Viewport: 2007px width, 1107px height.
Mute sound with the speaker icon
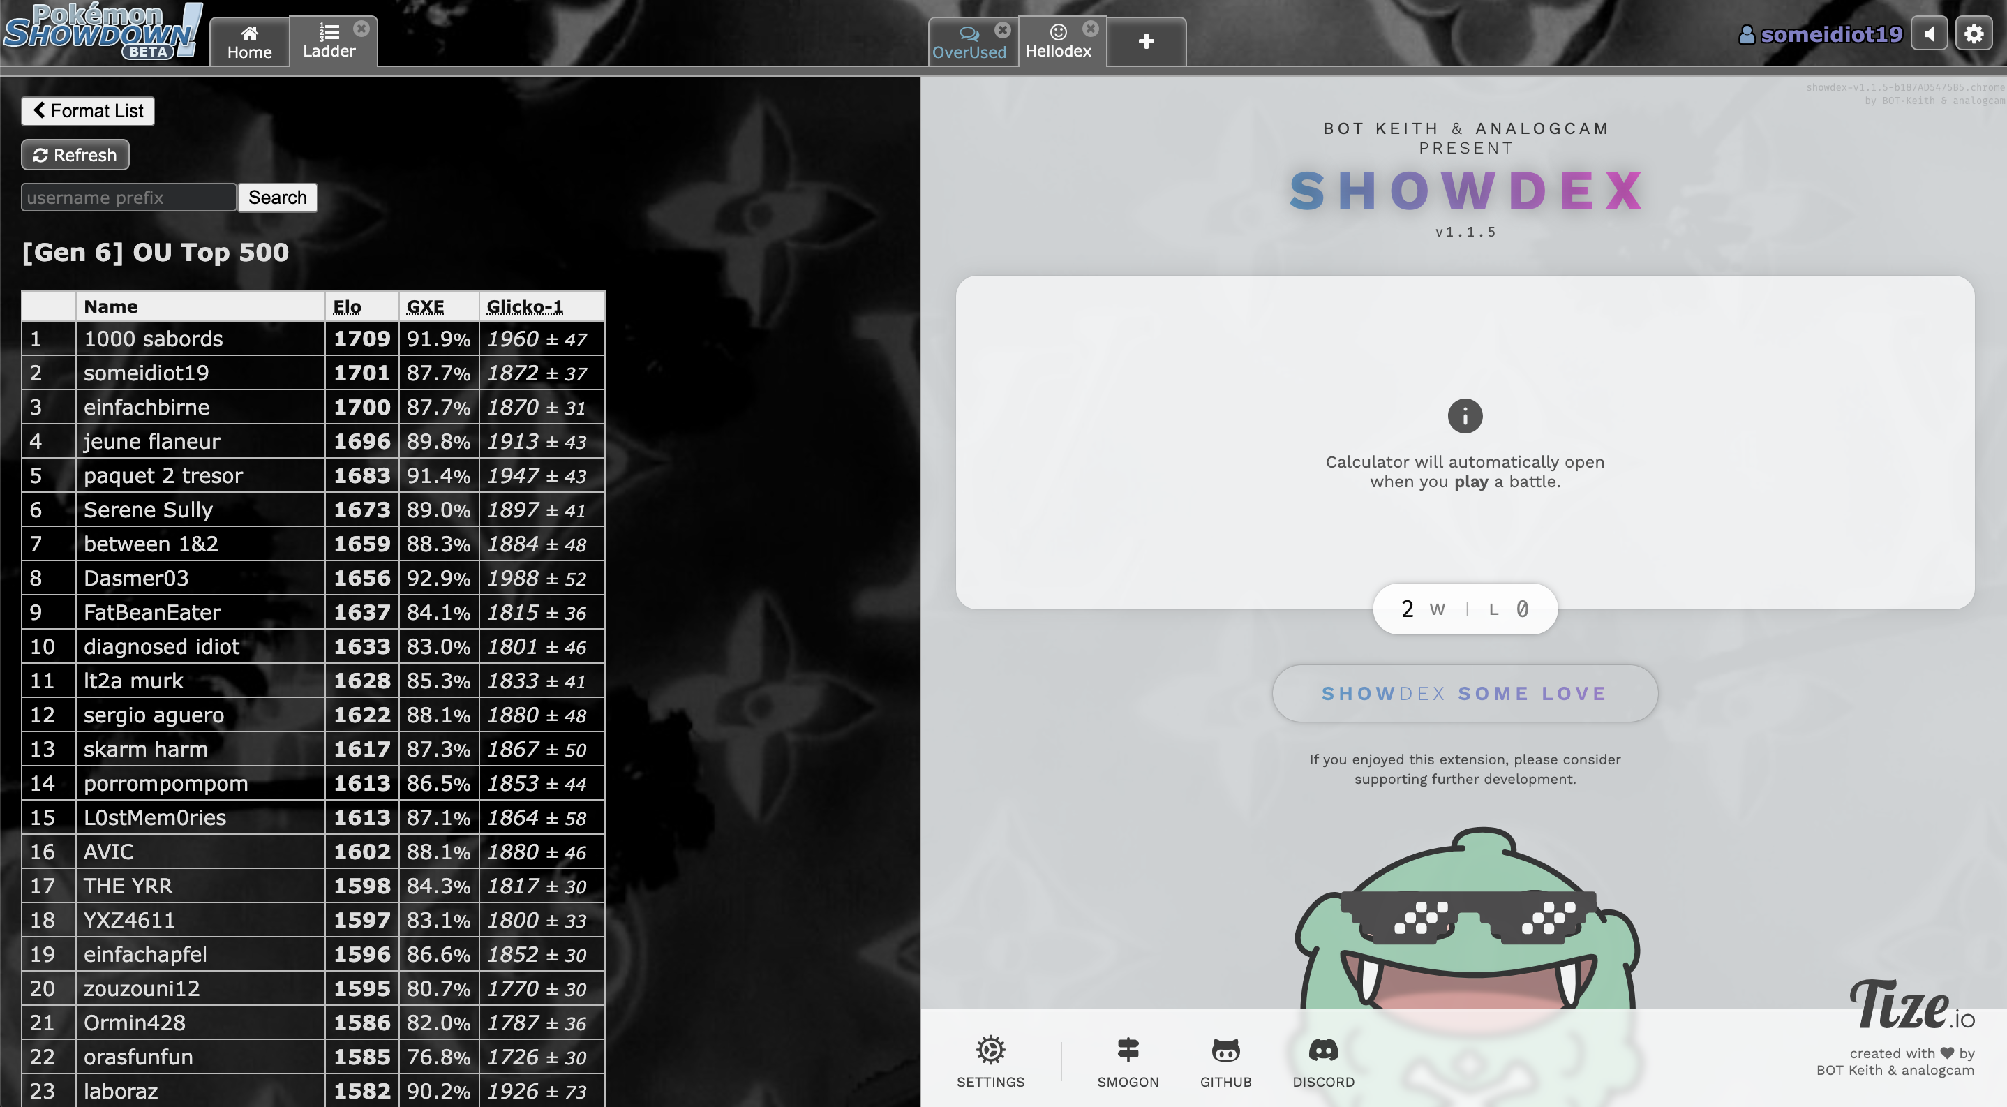tap(1929, 34)
